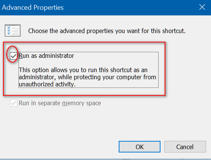Click the 'Advanced Properties' title text
The image size is (211, 160).
pos(33,8)
